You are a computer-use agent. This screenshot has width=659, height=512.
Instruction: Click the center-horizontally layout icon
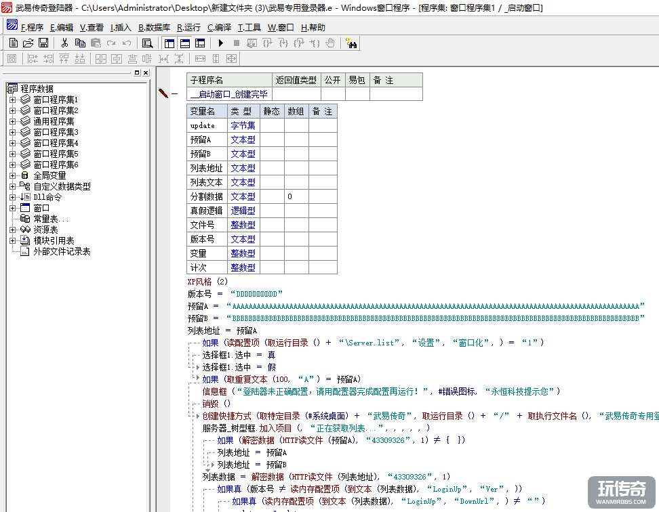coord(101,59)
